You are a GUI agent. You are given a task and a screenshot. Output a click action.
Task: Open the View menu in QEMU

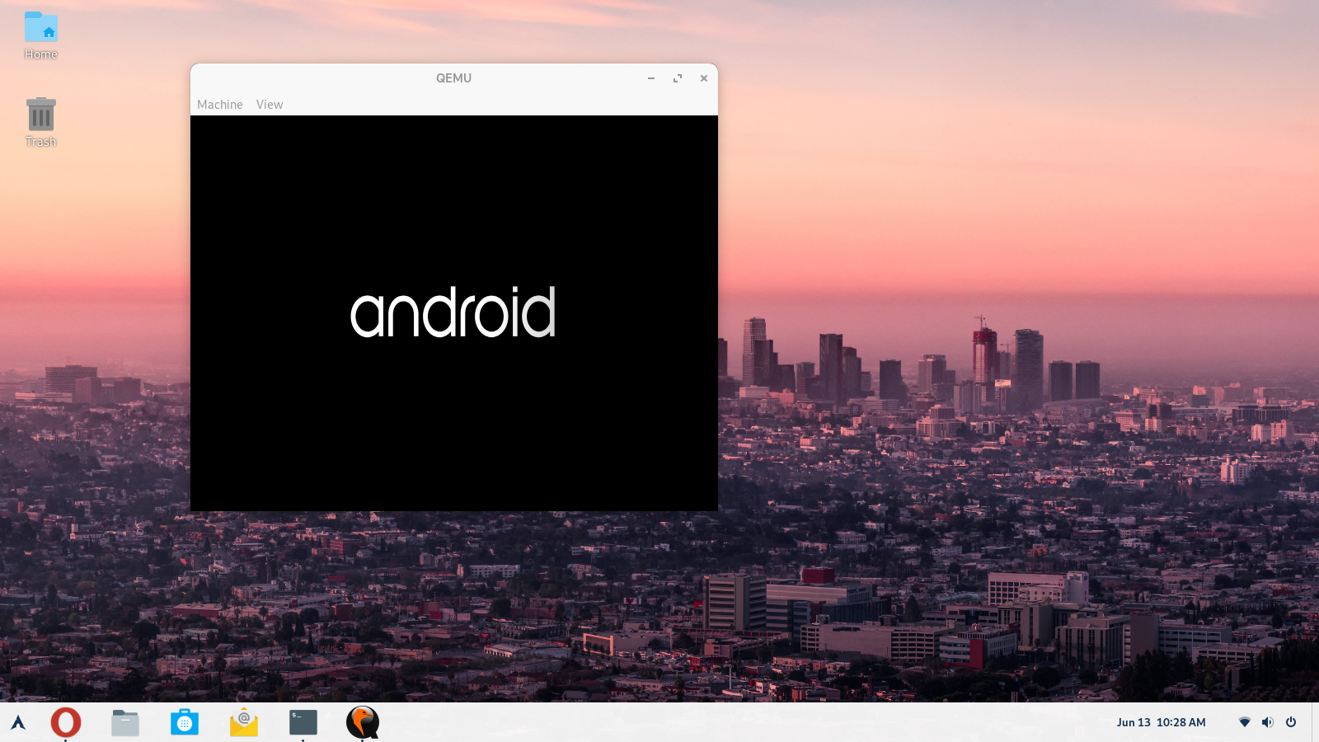click(x=270, y=105)
